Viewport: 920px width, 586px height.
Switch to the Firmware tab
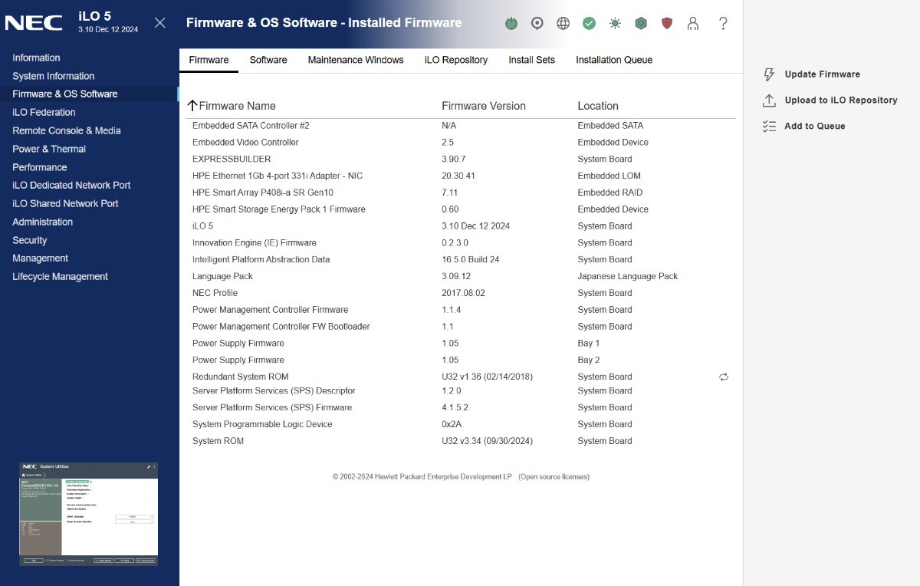pyautogui.click(x=209, y=60)
